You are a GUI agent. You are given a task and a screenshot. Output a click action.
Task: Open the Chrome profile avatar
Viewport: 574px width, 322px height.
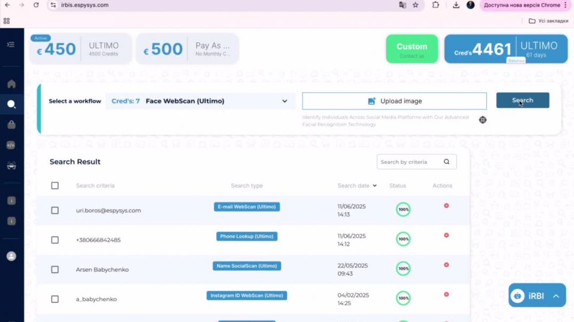(471, 5)
